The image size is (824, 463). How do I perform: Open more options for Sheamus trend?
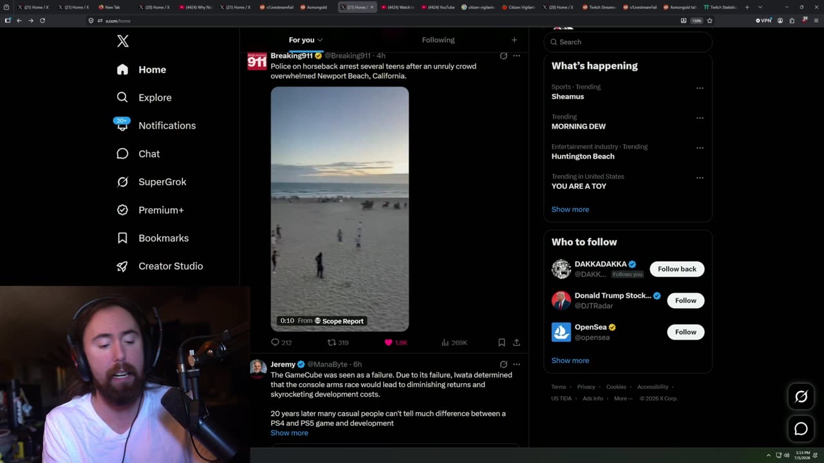700,88
